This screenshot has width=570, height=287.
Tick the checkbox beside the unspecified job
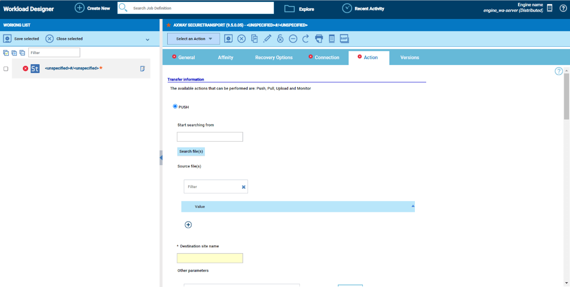(x=6, y=69)
